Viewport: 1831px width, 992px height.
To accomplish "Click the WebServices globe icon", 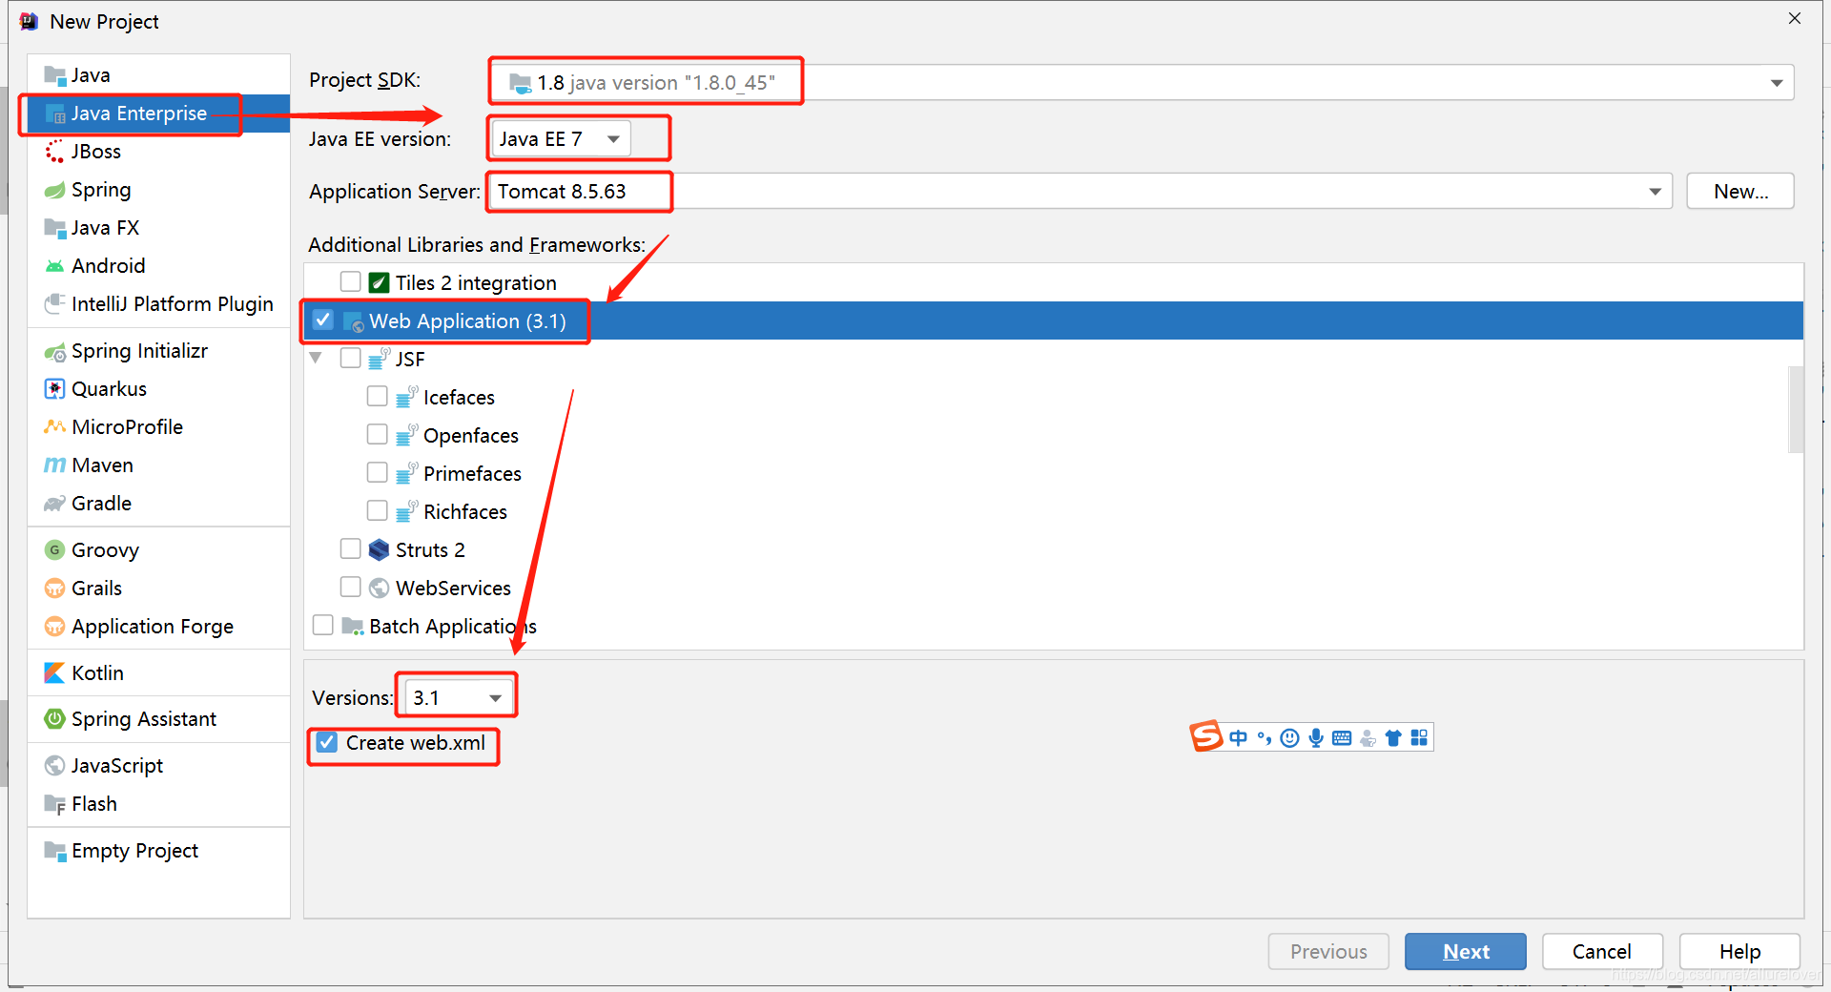I will (379, 588).
